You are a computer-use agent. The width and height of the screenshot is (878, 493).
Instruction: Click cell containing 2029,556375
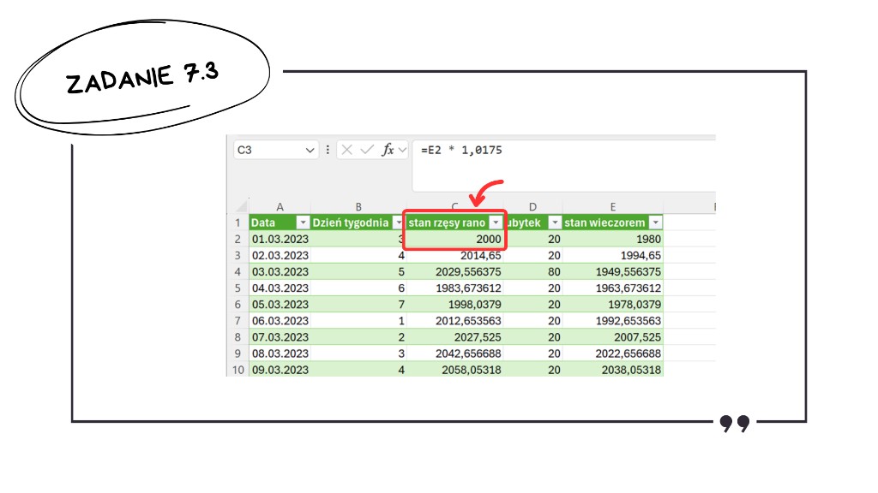(x=454, y=271)
